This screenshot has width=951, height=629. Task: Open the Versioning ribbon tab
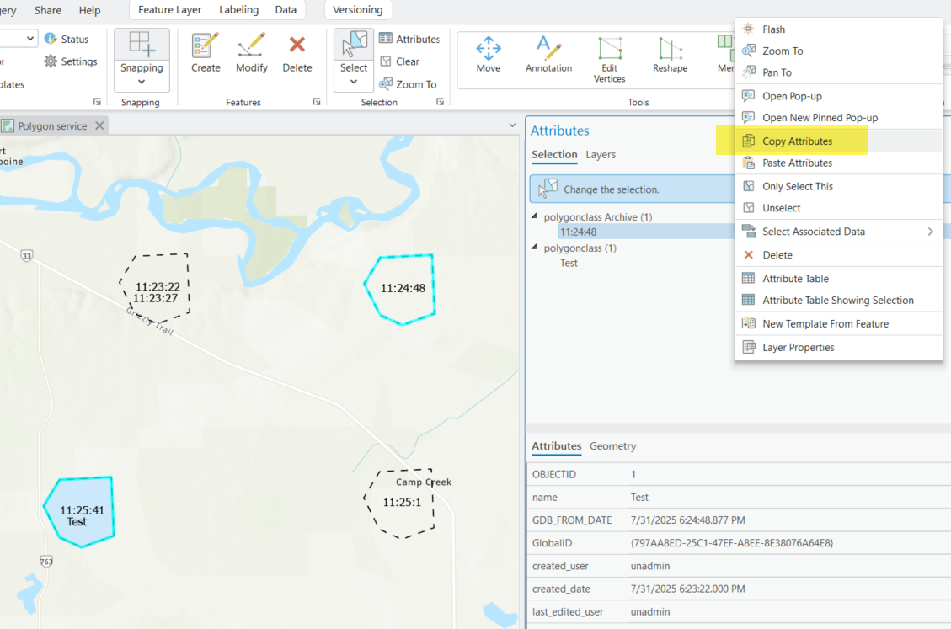(358, 10)
